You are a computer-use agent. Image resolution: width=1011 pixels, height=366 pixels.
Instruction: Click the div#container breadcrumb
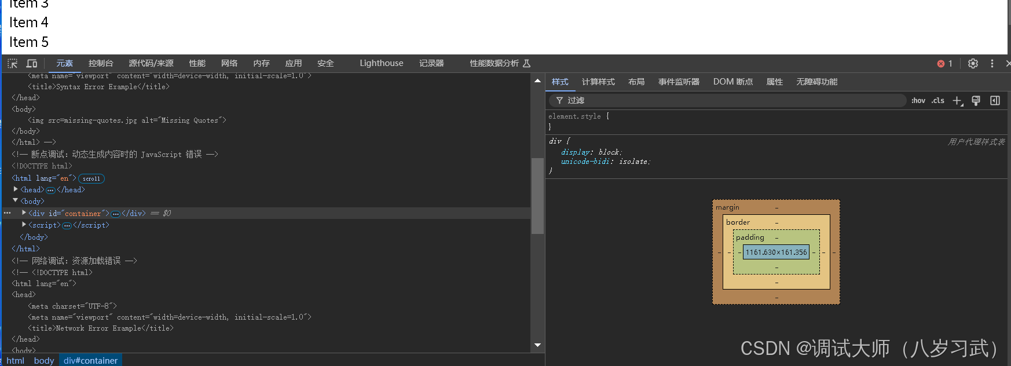click(90, 360)
